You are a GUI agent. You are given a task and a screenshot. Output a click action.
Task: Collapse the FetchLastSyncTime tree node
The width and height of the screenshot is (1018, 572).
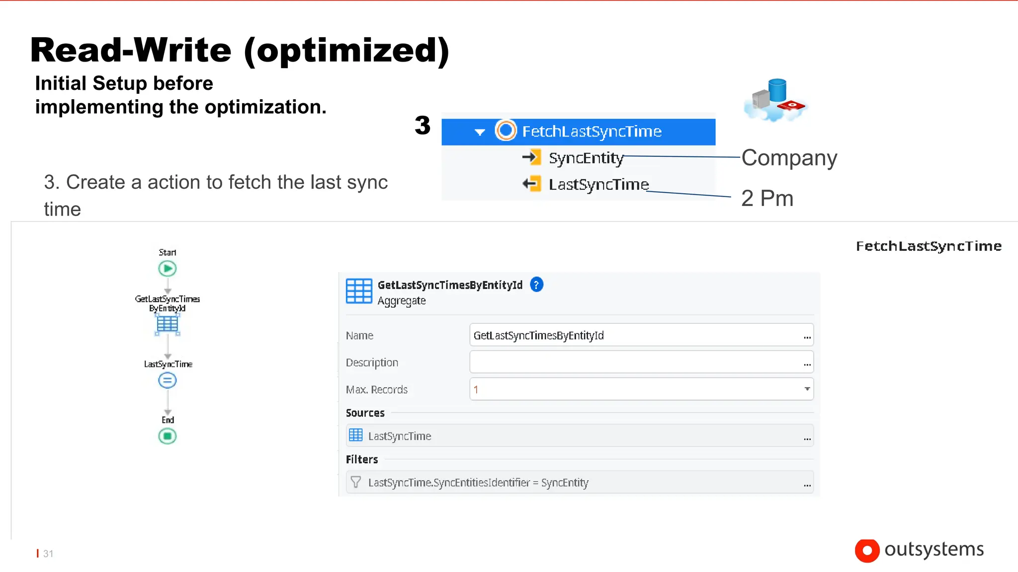click(x=480, y=132)
